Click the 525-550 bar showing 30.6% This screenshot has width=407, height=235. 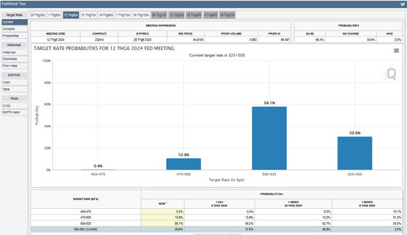[355, 153]
